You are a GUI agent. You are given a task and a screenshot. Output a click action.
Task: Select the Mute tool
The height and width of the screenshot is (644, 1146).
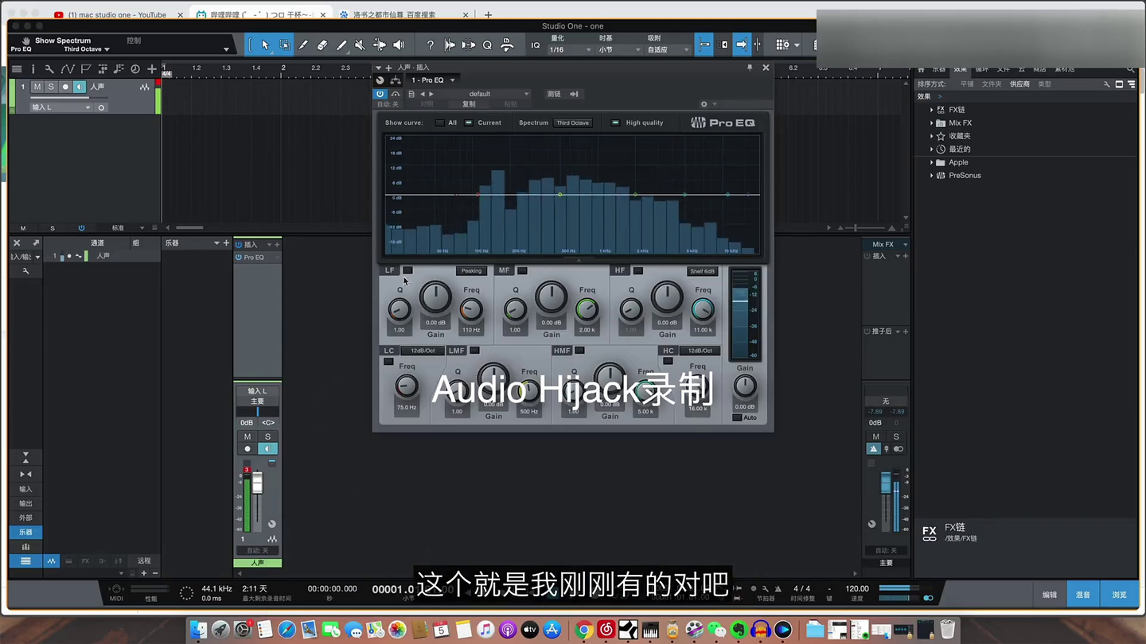pyautogui.click(x=360, y=45)
